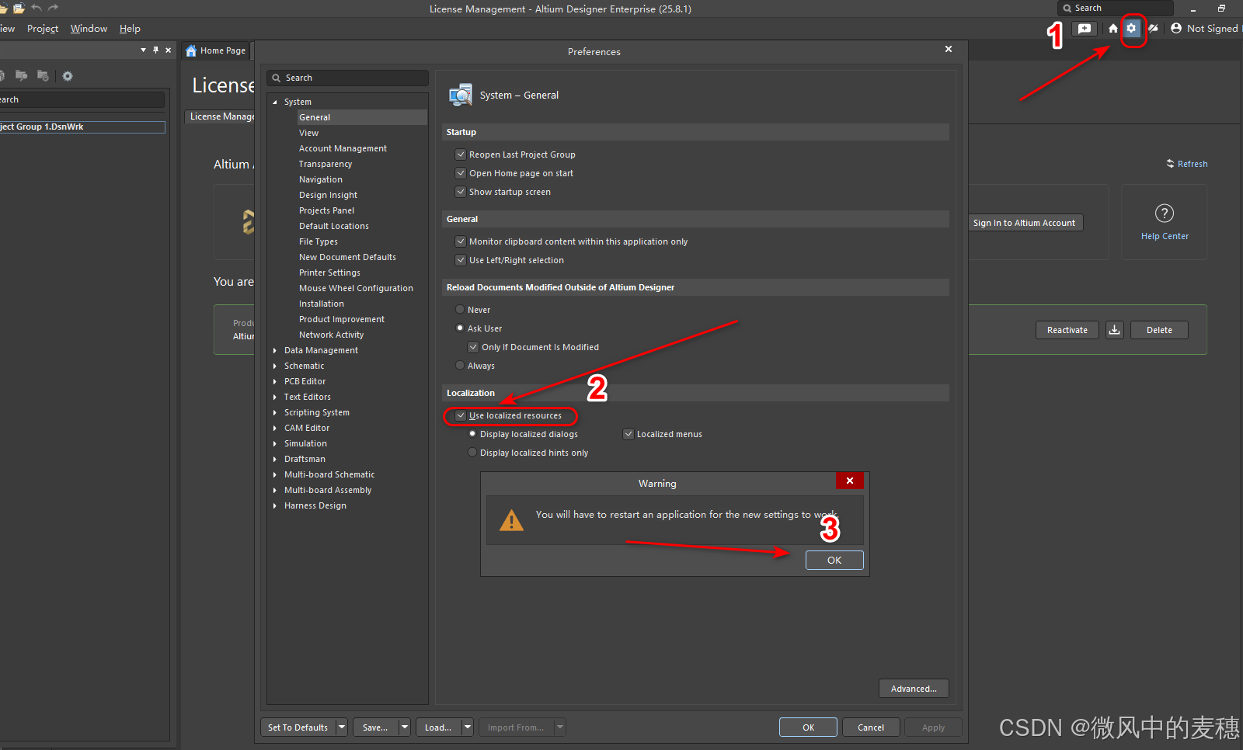Screen dimensions: 1243x750
Task: Cancel the Preferences dialog
Action: pyautogui.click(x=871, y=727)
